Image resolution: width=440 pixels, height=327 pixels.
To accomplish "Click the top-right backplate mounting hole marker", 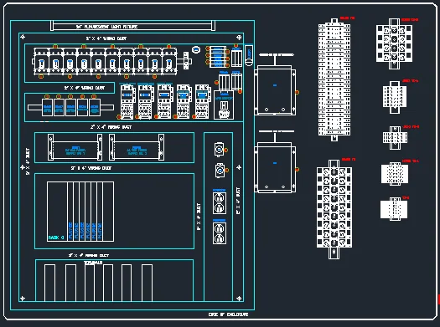I will click(239, 37).
